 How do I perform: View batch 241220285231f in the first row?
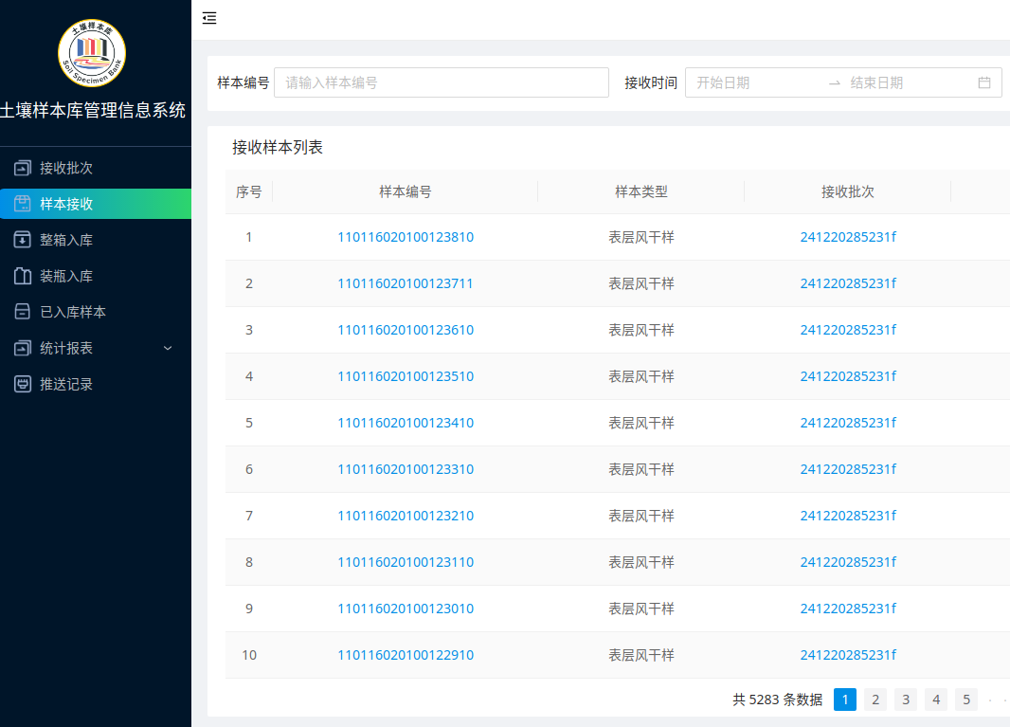[x=848, y=237]
